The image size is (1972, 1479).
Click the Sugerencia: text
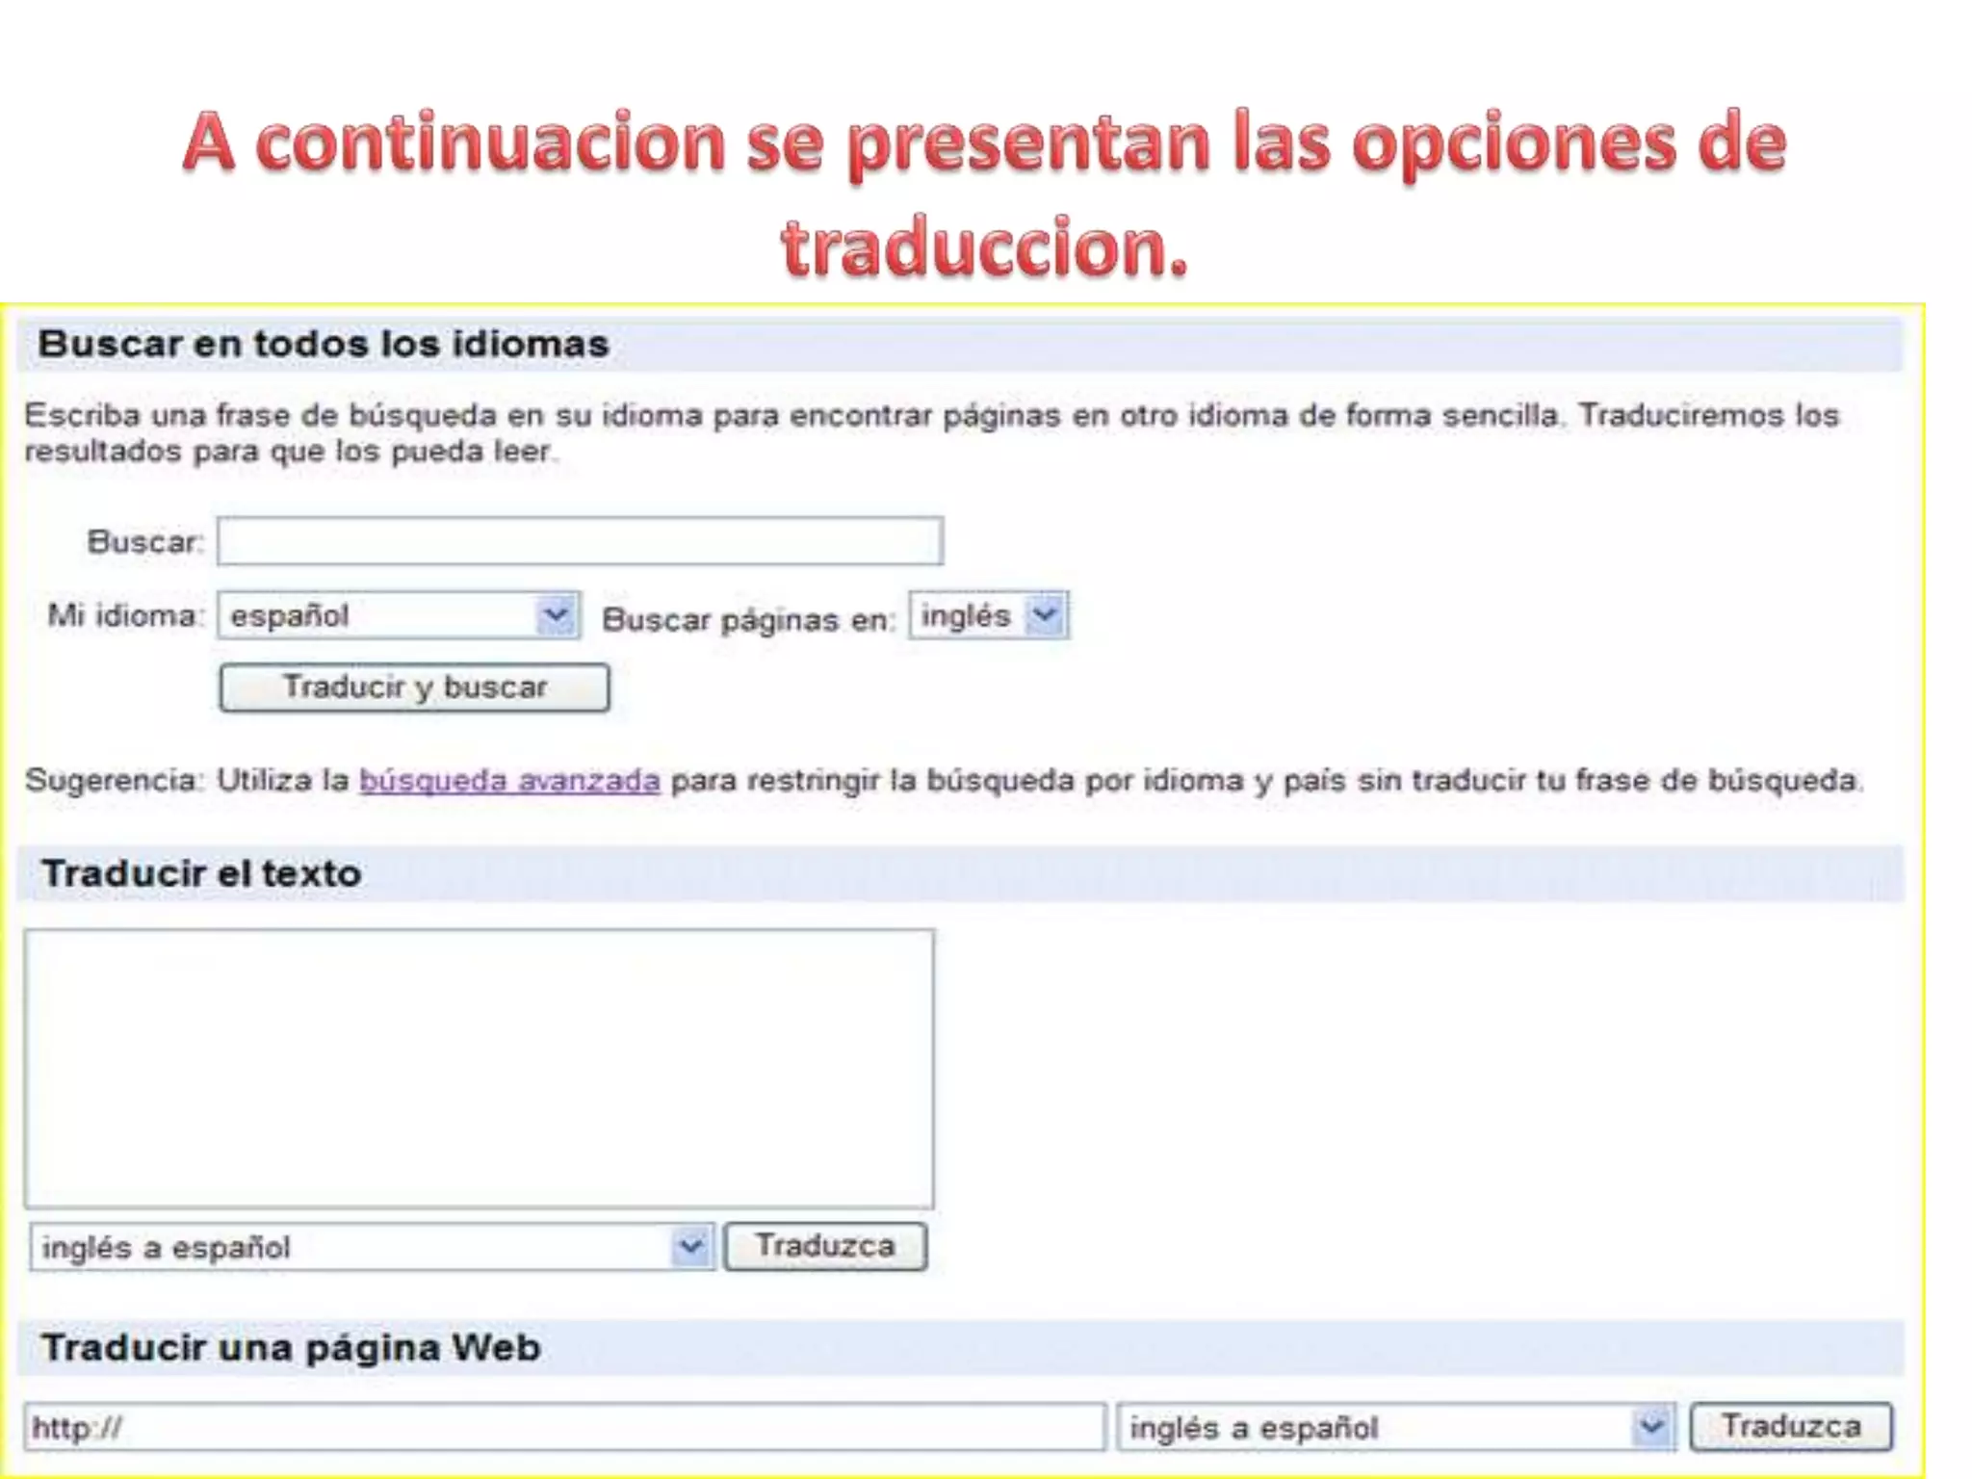(x=115, y=780)
